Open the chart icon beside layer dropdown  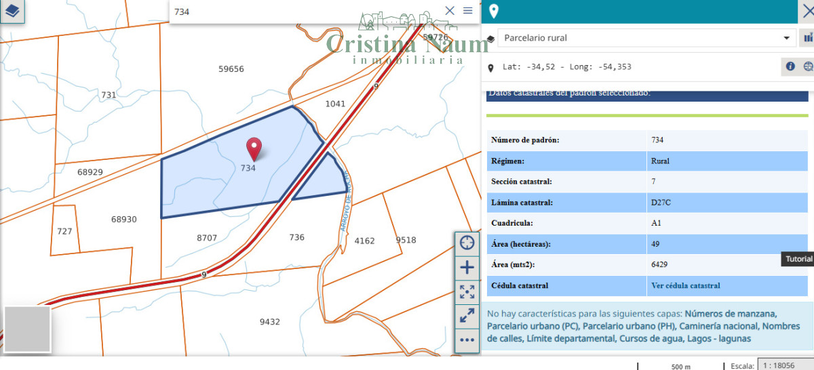[808, 38]
